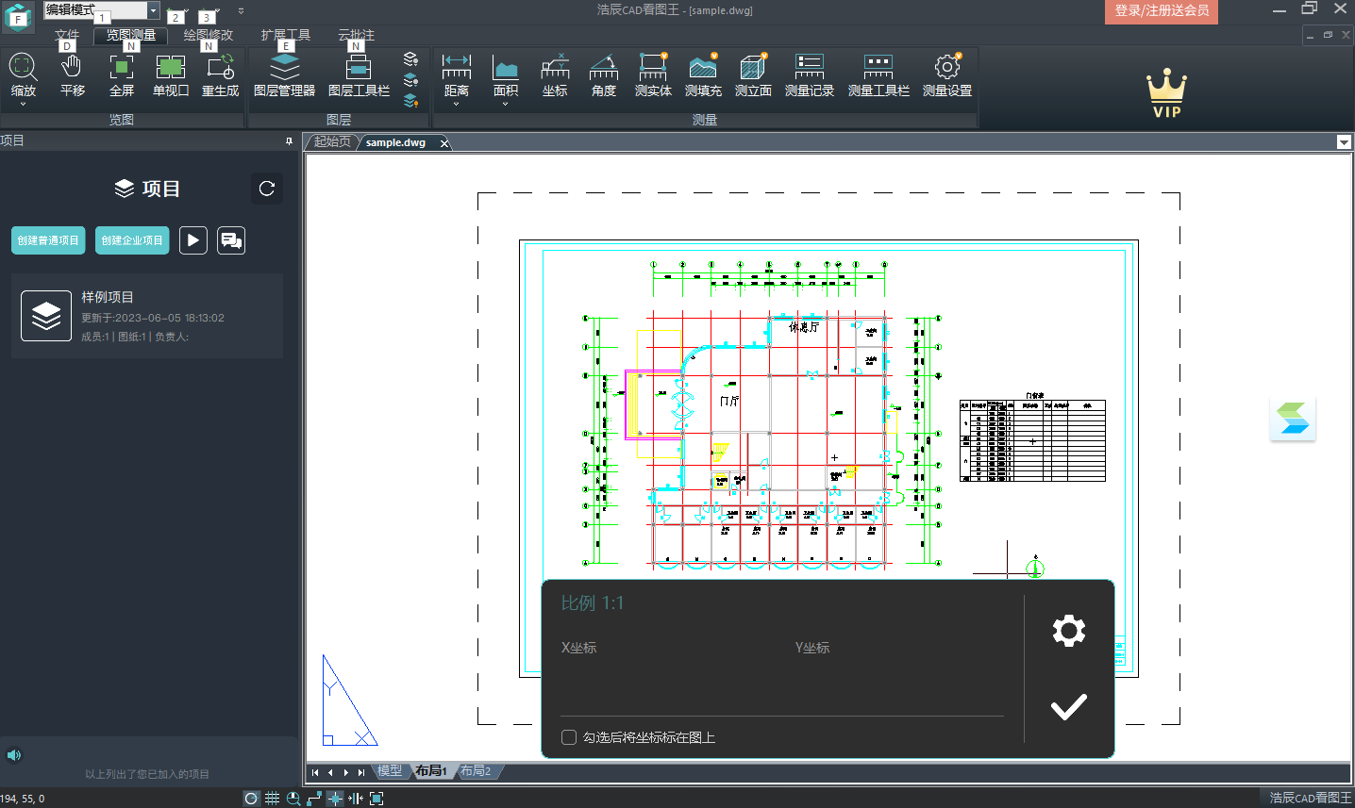Switch to the 云批注 ribbon tab
Viewport: 1355px width, 808px height.
(x=356, y=35)
